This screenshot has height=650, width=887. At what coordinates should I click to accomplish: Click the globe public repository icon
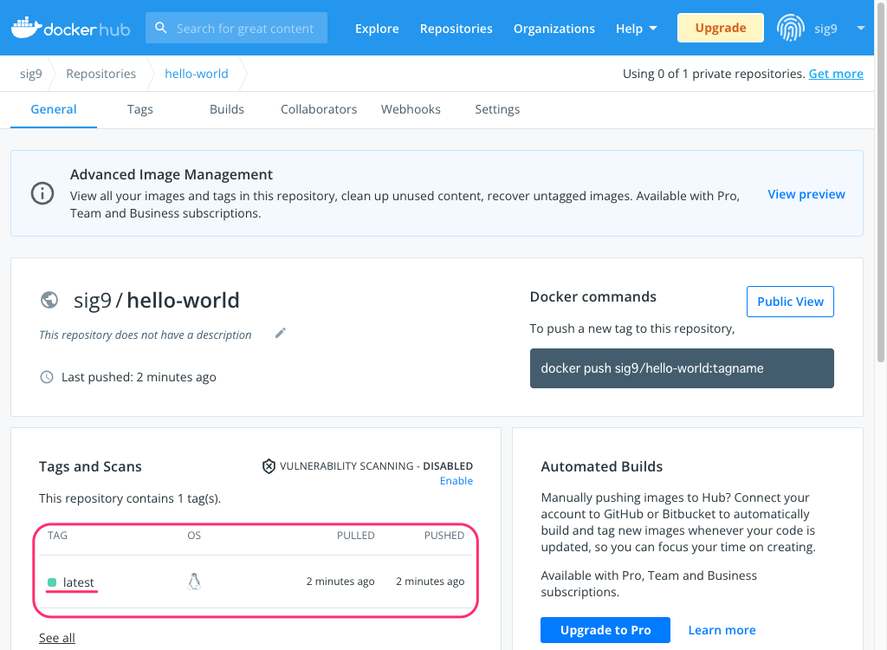(x=49, y=300)
